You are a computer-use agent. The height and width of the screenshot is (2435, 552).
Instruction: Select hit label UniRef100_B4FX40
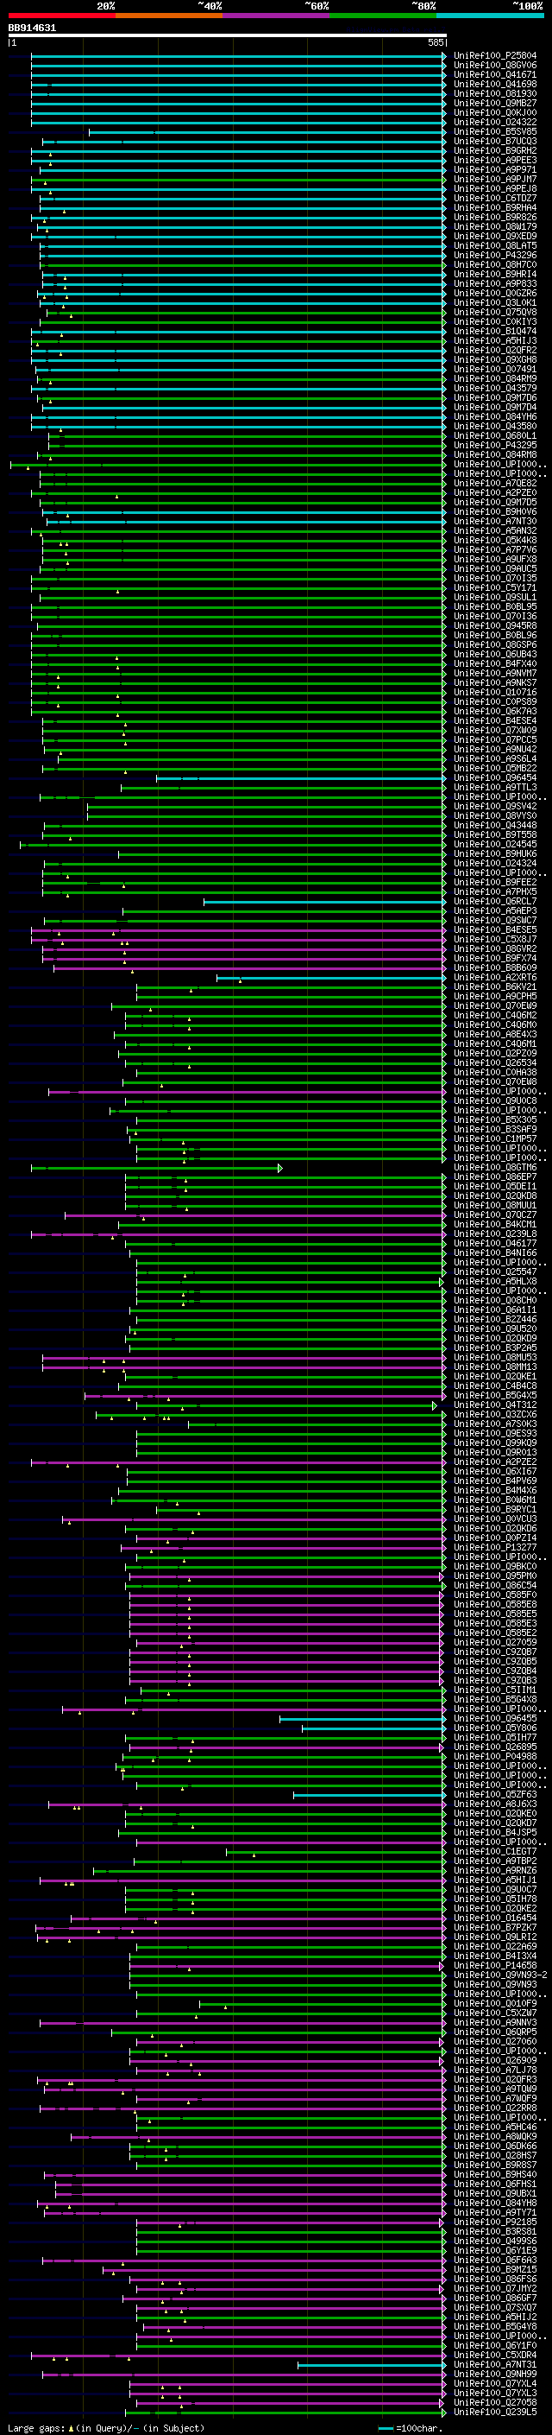[x=495, y=663]
